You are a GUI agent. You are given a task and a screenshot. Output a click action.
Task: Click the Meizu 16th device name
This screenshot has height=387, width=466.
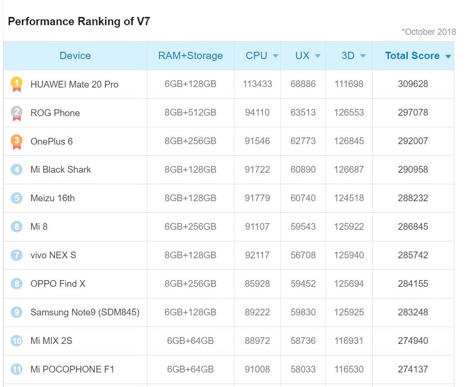(x=52, y=198)
